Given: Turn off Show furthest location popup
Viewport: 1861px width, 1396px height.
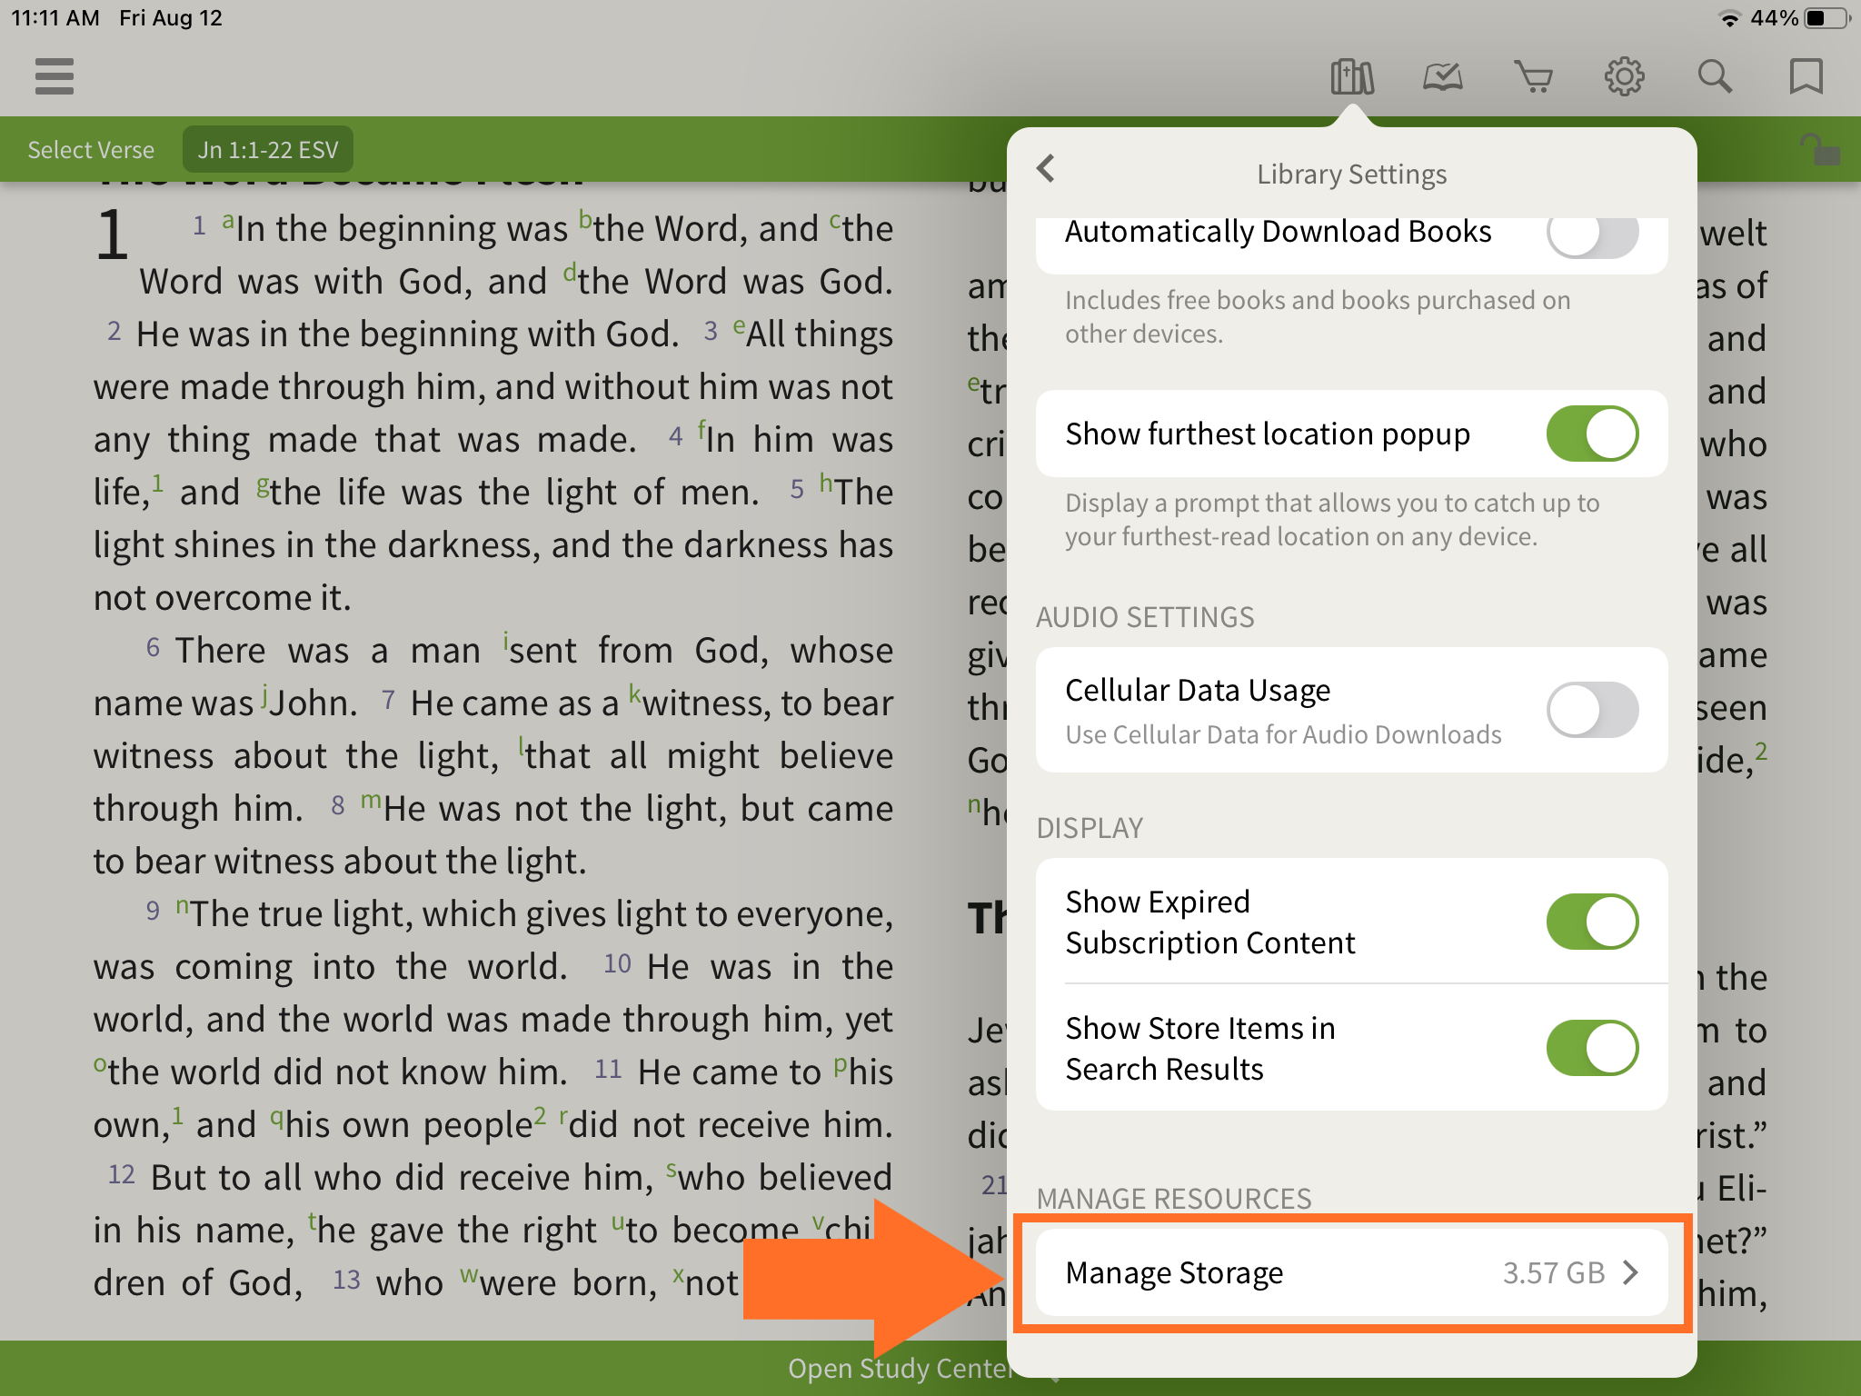Looking at the screenshot, I should (x=1592, y=434).
